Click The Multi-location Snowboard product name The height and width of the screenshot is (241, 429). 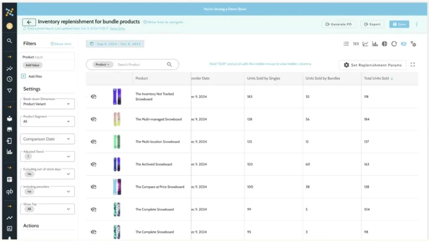click(158, 142)
